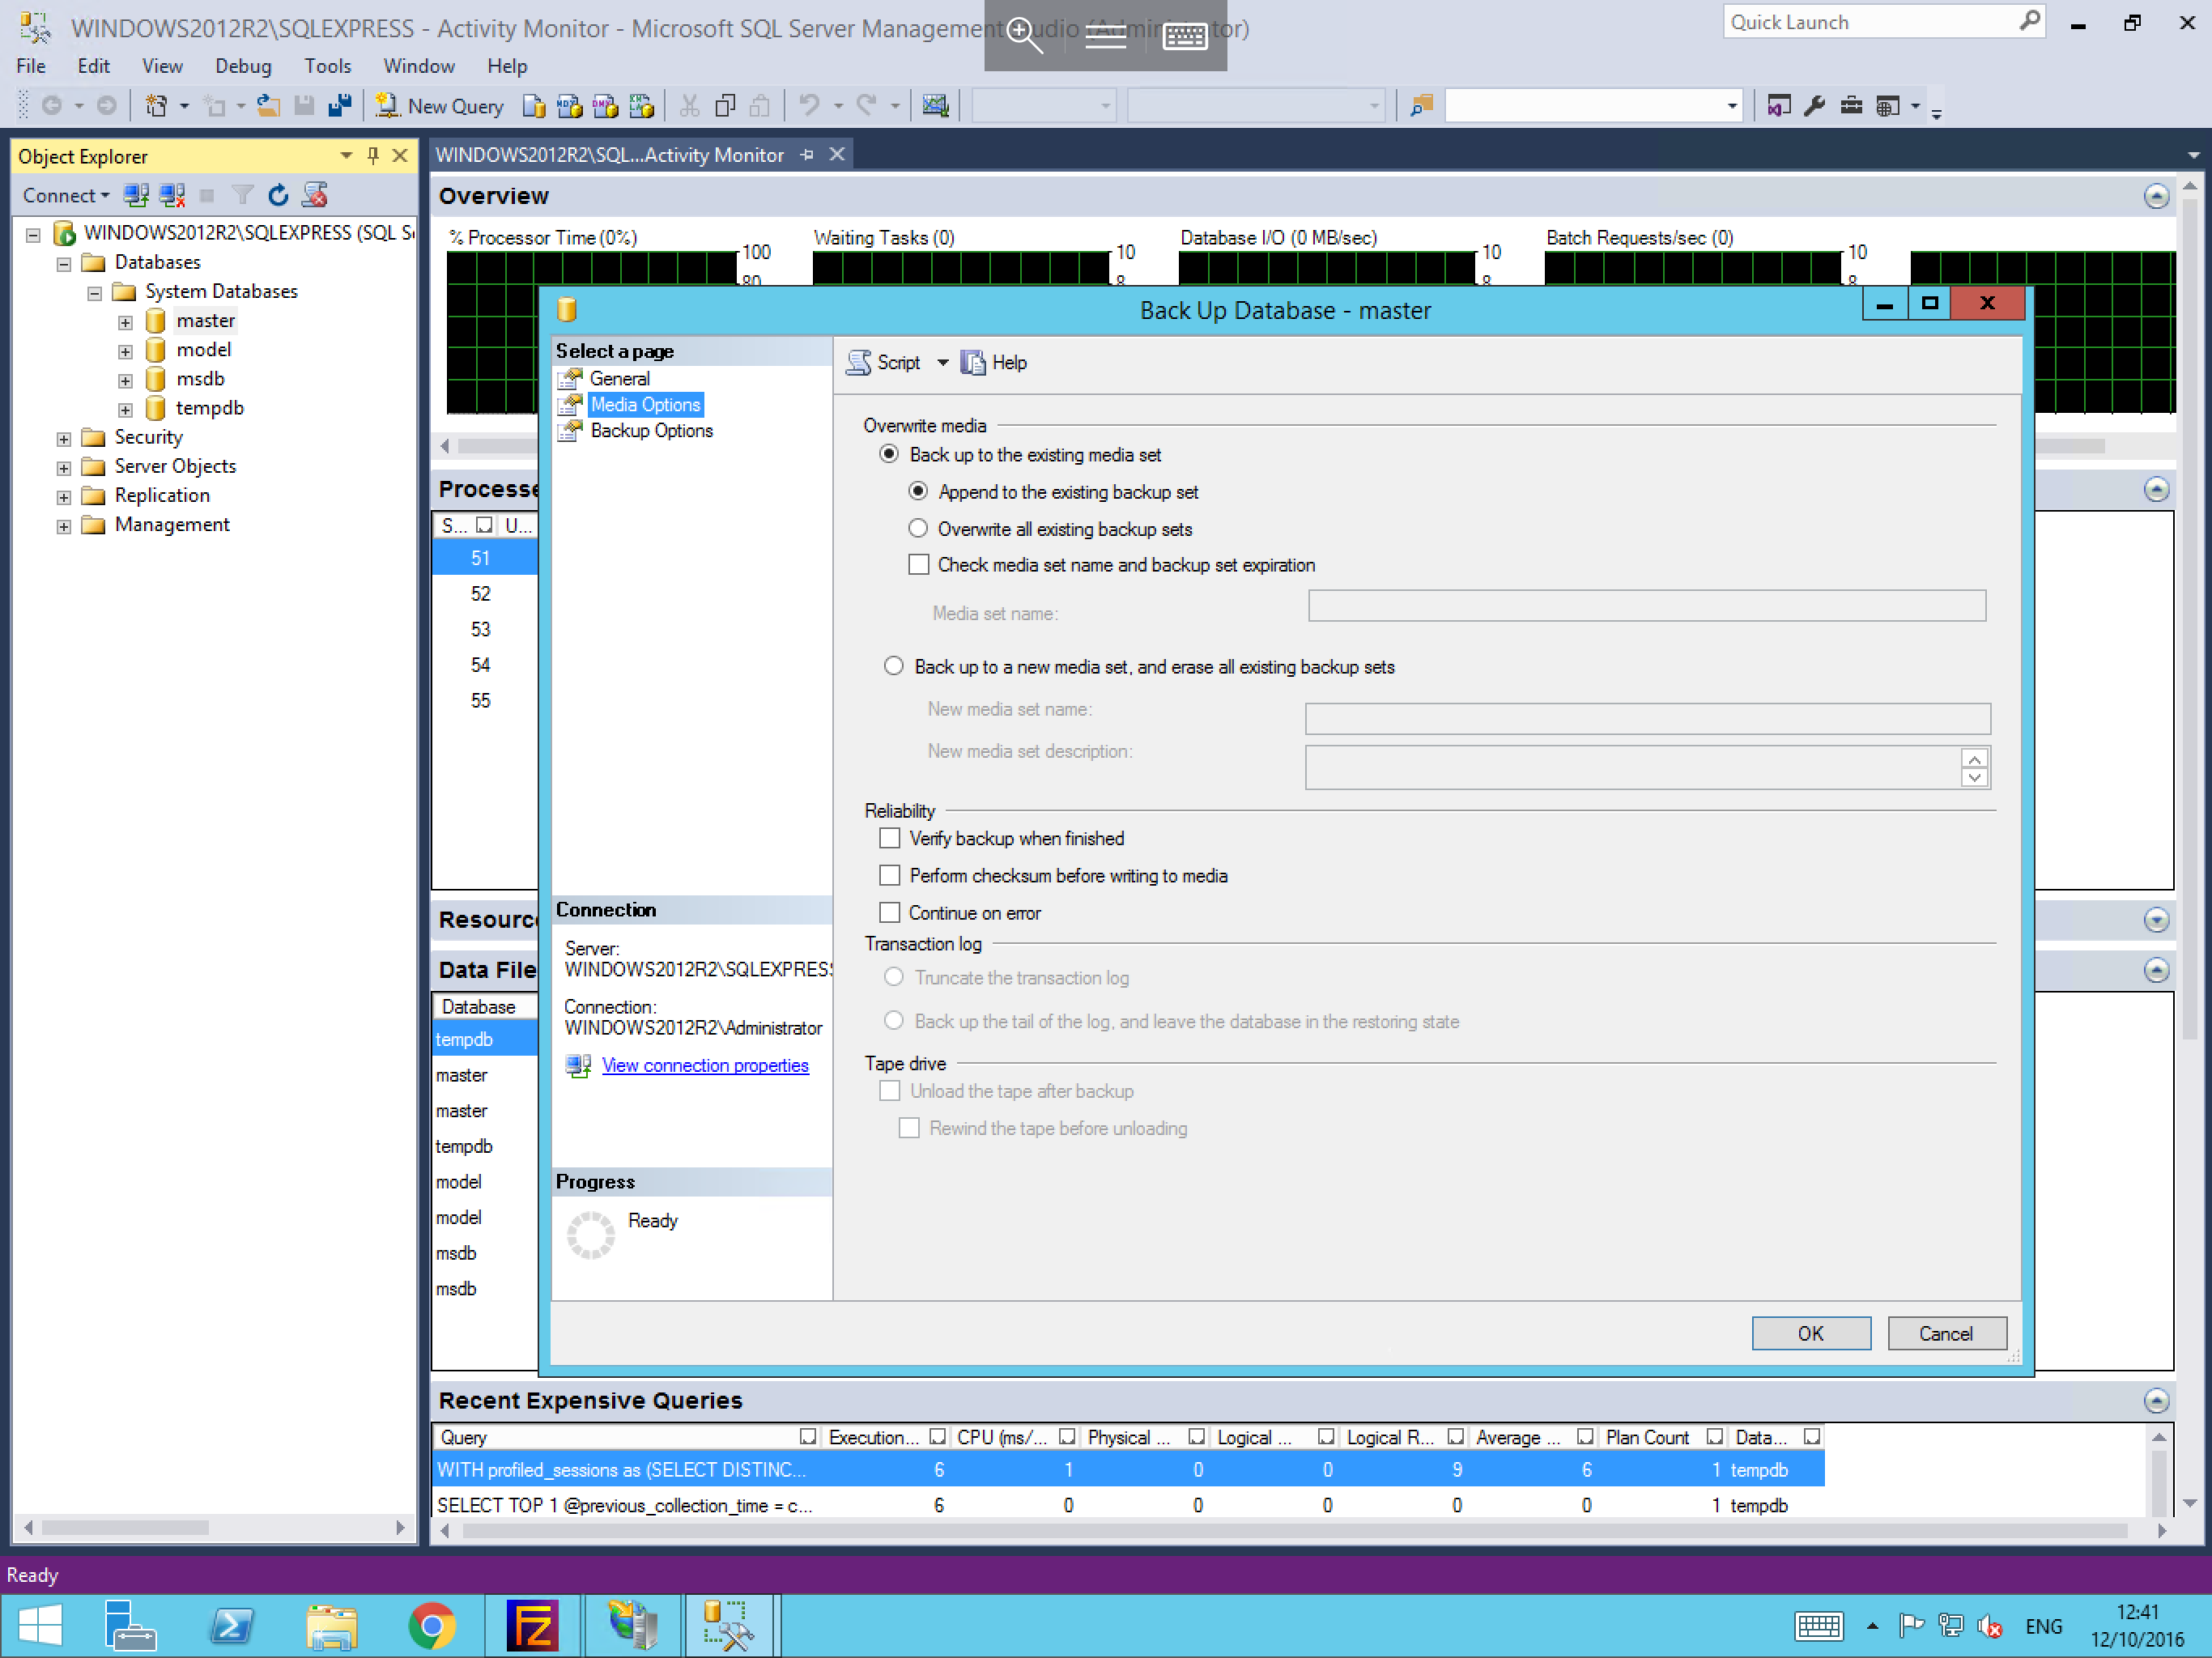Select the Replication folder in tree
The width and height of the screenshot is (2212, 1658).
pyautogui.click(x=162, y=495)
